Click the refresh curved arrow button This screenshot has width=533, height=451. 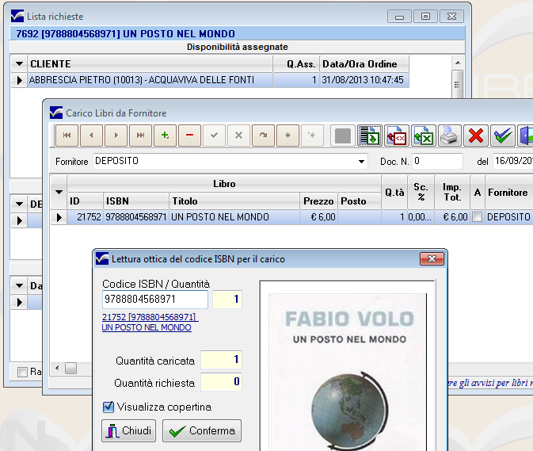263,136
